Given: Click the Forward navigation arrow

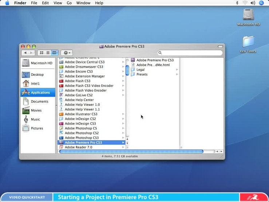Looking at the screenshot, I should tap(31, 53).
